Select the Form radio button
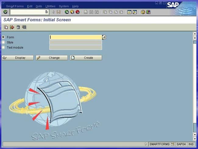This screenshot has width=198, height=149. click(3, 37)
